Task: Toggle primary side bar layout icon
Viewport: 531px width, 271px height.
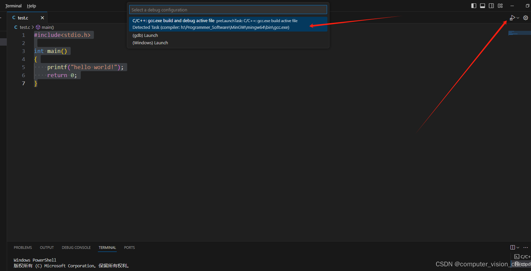Action: [474, 6]
